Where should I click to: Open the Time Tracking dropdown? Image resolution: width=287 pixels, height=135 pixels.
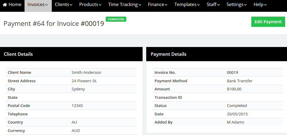point(125,5)
